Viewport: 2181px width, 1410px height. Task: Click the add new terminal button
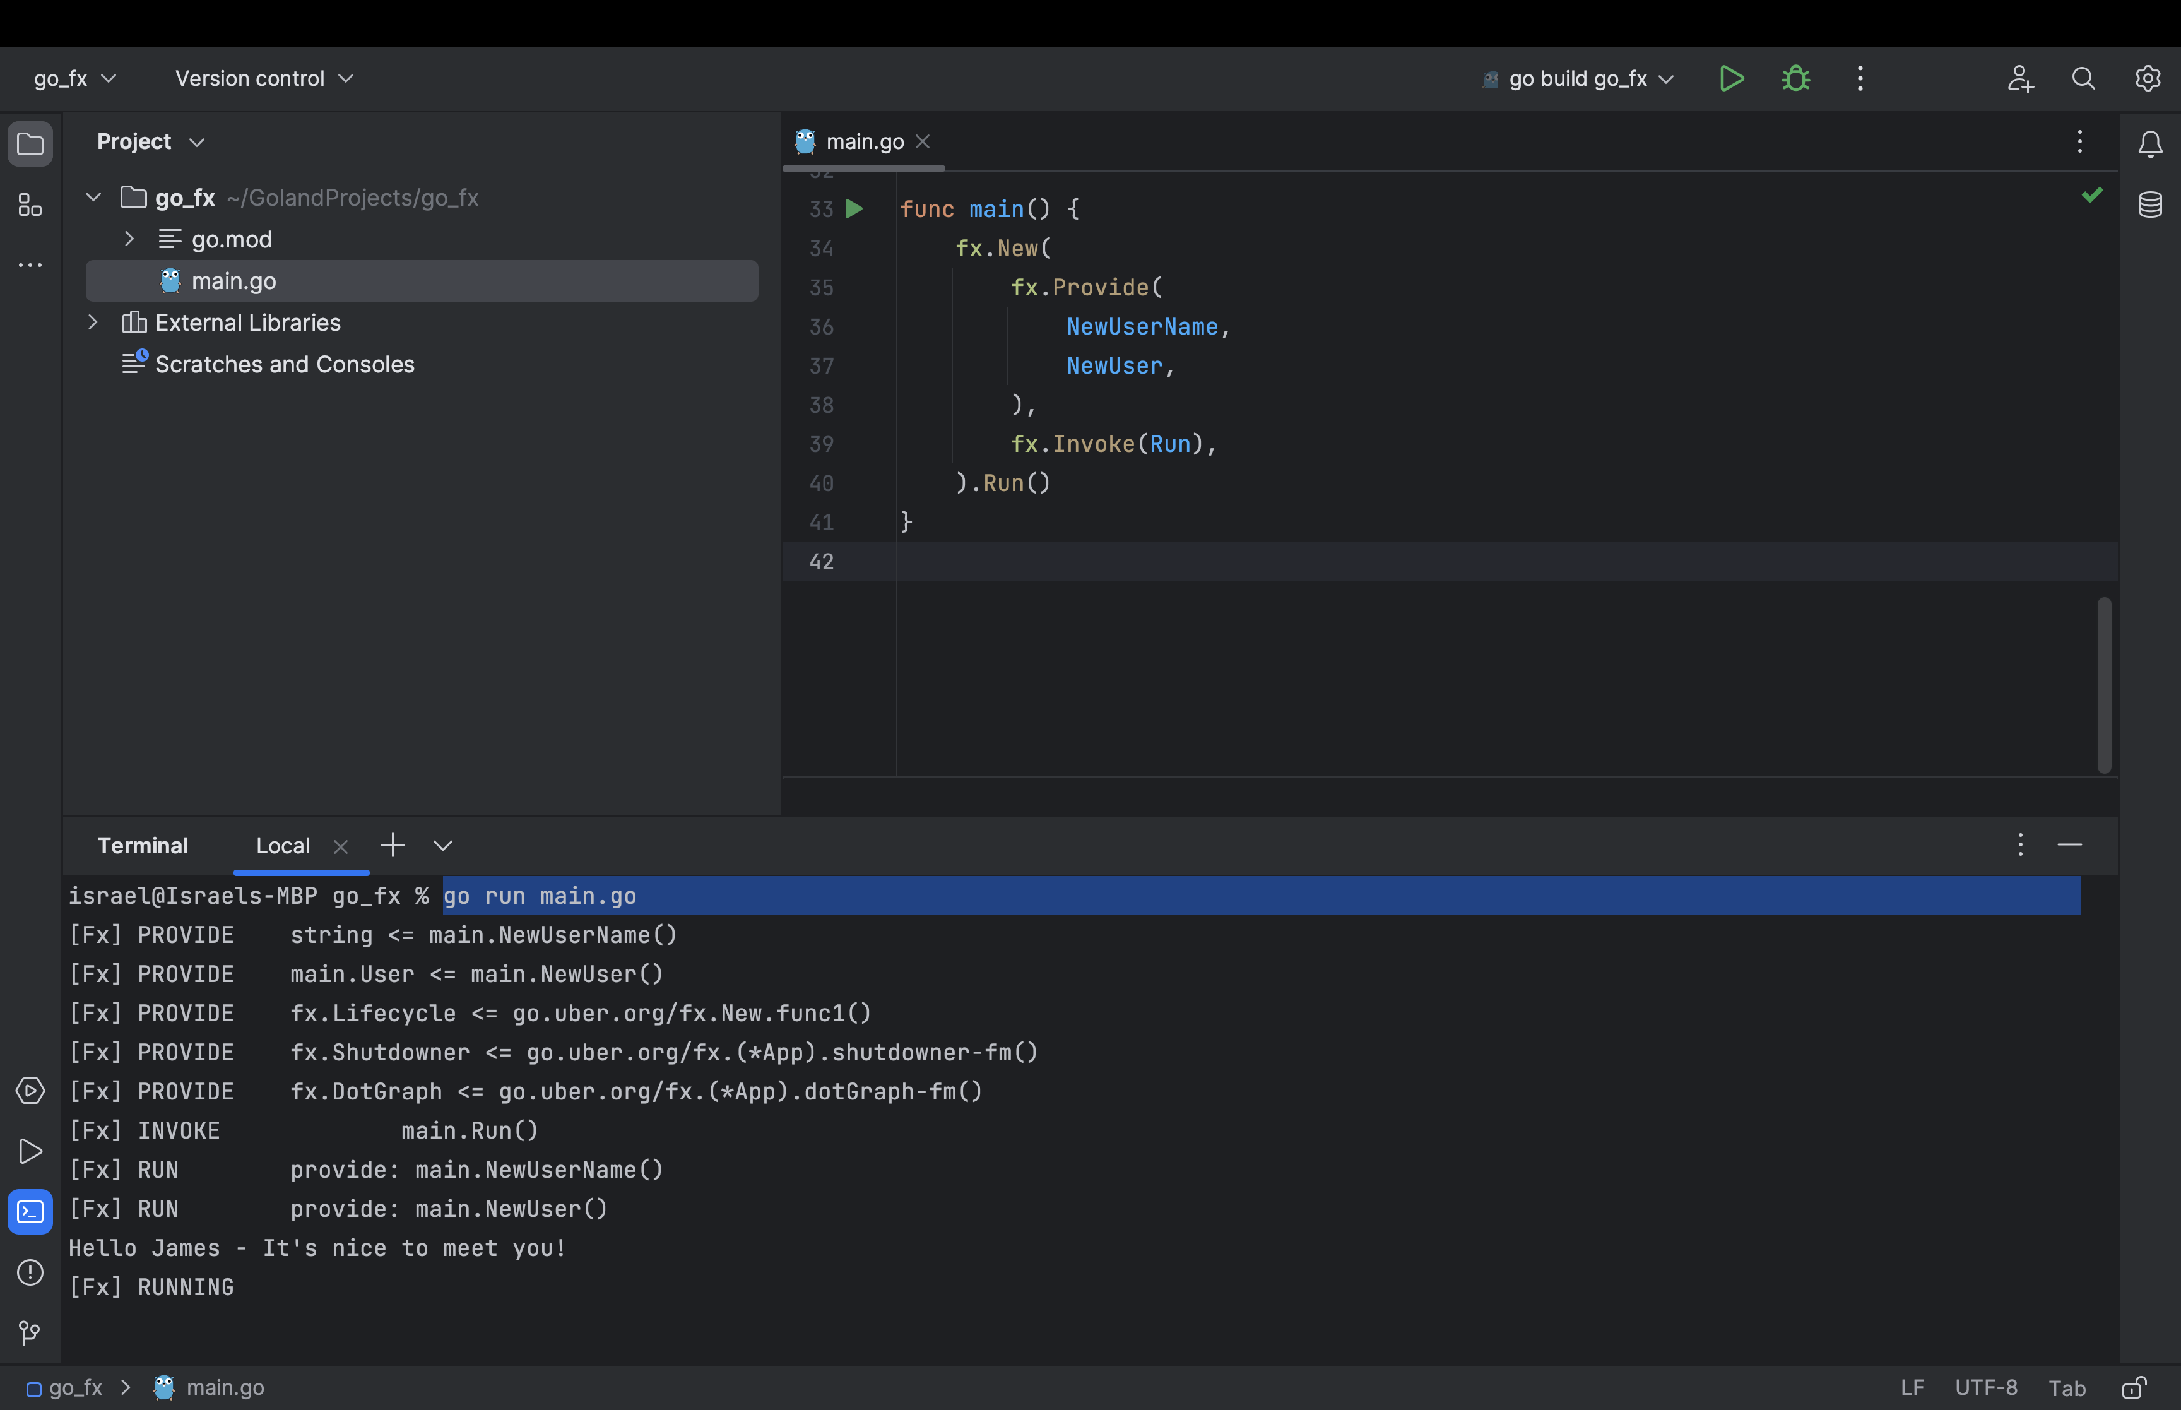click(391, 844)
